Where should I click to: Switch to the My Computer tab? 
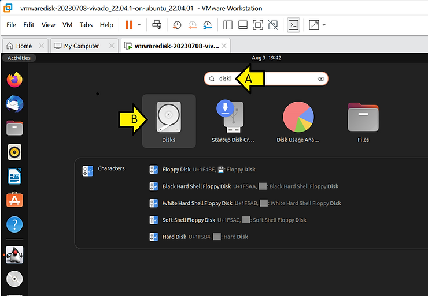(81, 46)
